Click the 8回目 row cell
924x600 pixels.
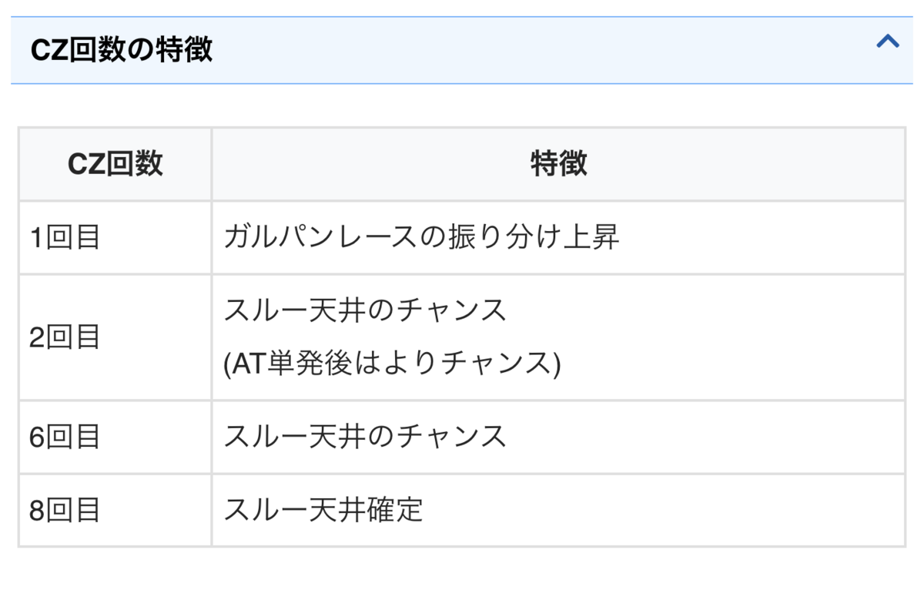[x=115, y=510]
